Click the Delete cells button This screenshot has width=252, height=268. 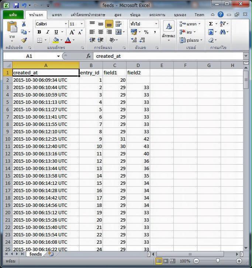pos(187,32)
